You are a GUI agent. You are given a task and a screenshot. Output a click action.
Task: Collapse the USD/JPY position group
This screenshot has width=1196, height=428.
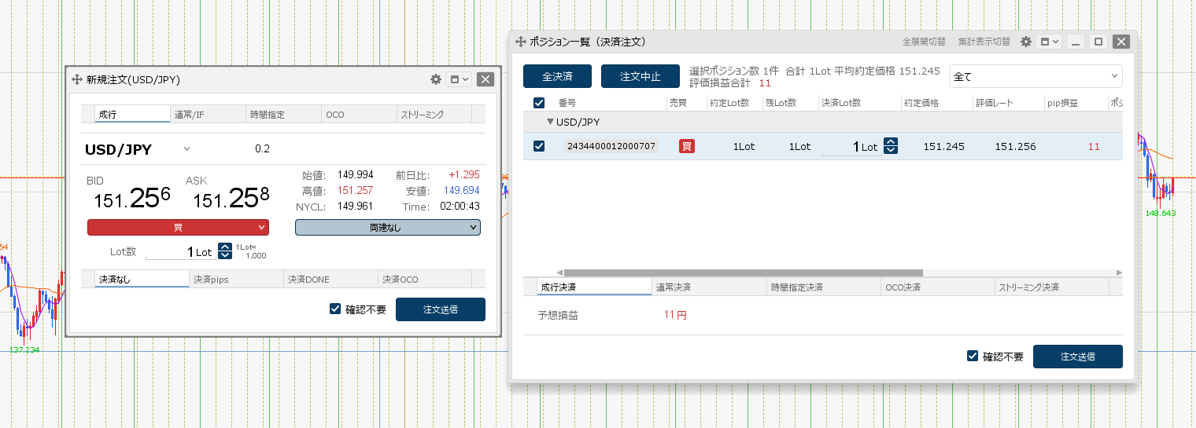(x=550, y=122)
